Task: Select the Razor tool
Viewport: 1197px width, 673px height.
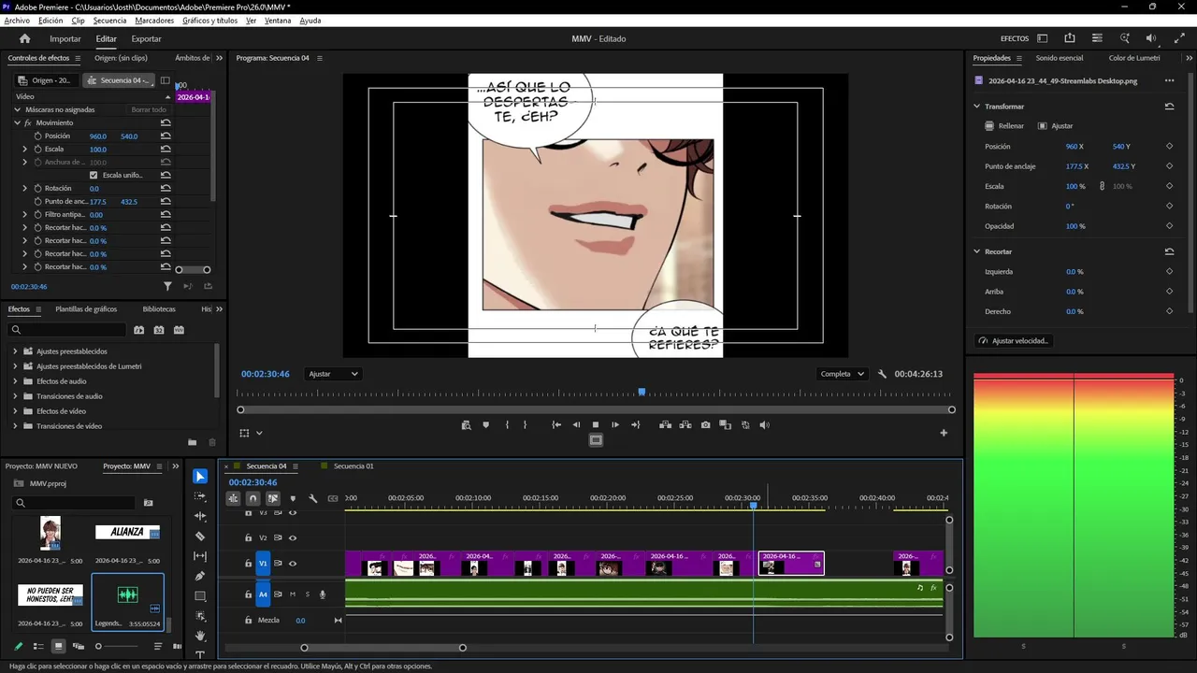Action: click(x=200, y=537)
